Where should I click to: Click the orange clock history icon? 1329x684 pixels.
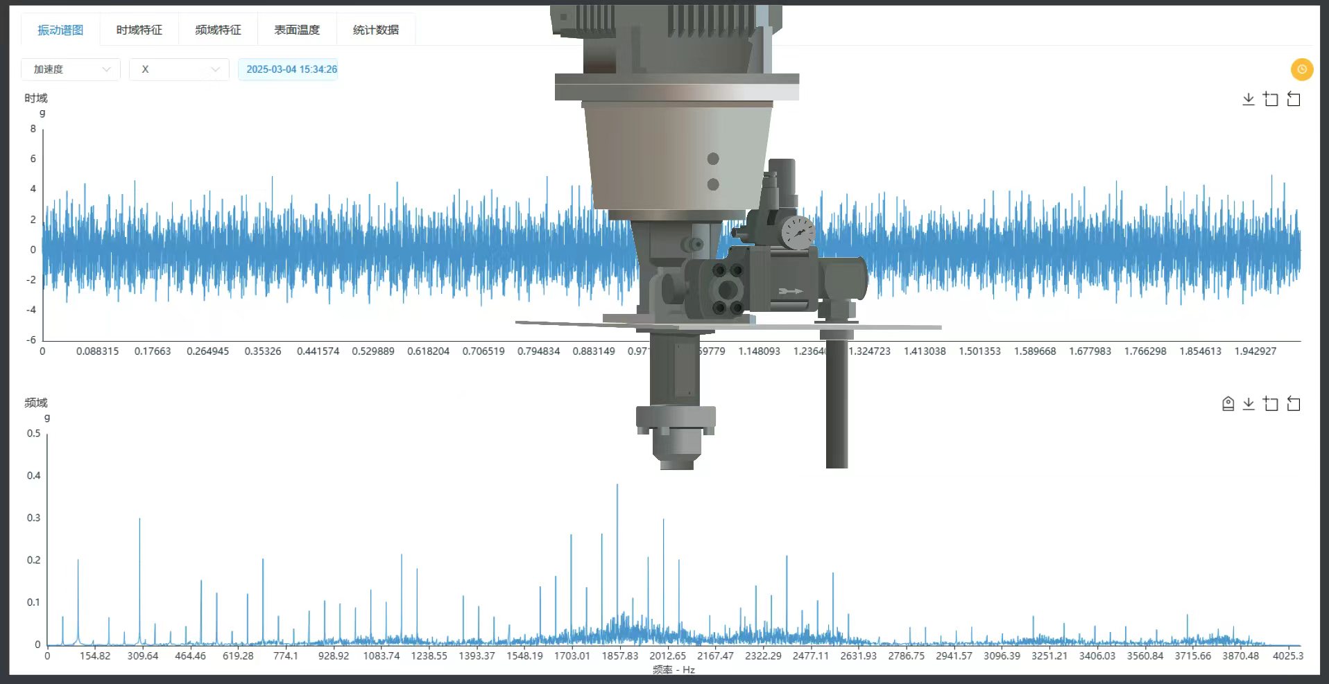[x=1301, y=69]
